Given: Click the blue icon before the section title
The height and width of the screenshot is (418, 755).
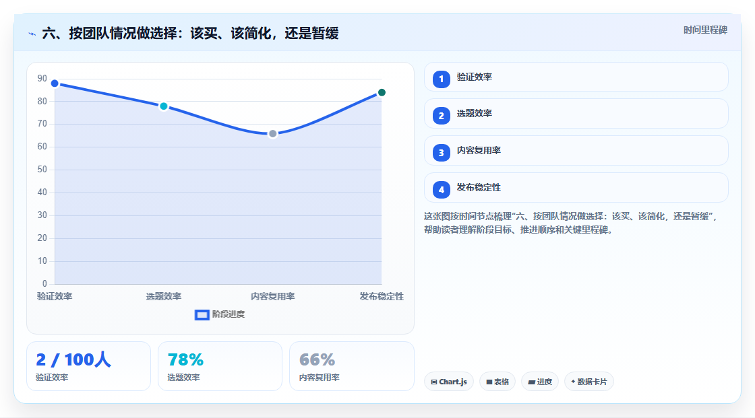Looking at the screenshot, I should click(x=32, y=34).
